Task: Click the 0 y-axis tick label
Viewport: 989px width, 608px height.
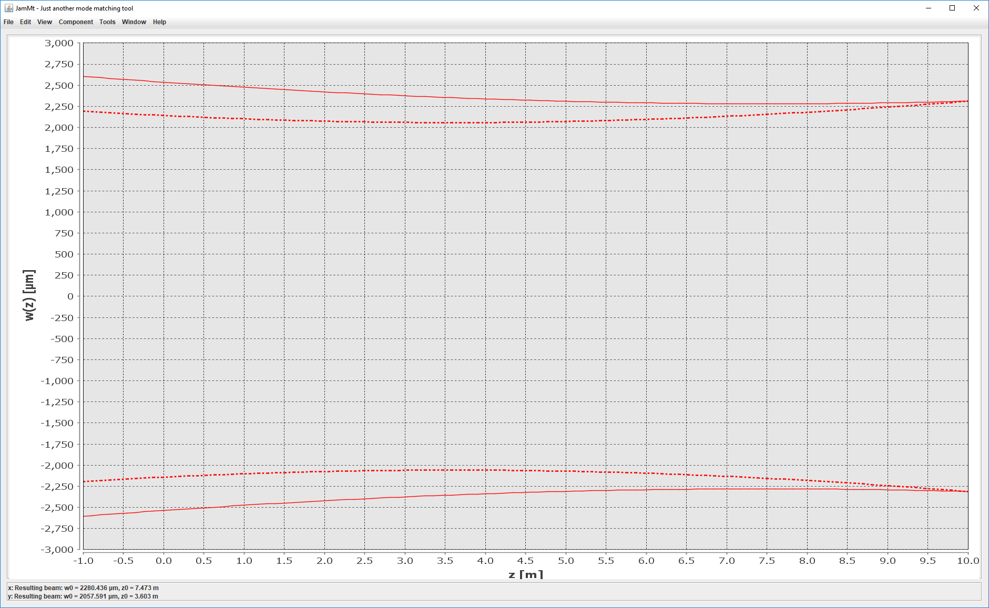Action: (x=70, y=296)
